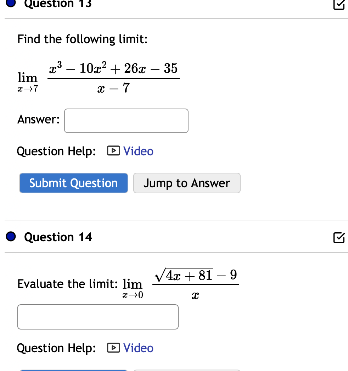348x371 pixels.
Task: Select the mark-complete icon on Question 13 row
Action: pos(339,5)
